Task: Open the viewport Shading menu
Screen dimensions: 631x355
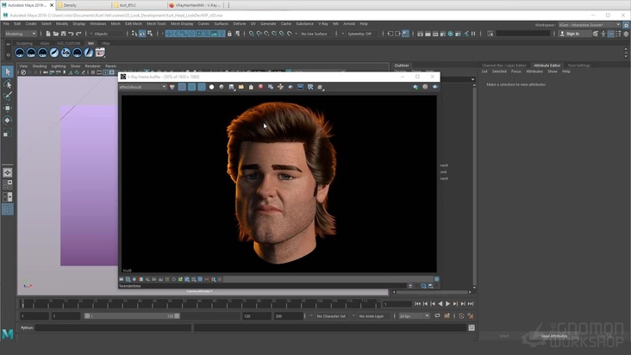Action: [40, 66]
